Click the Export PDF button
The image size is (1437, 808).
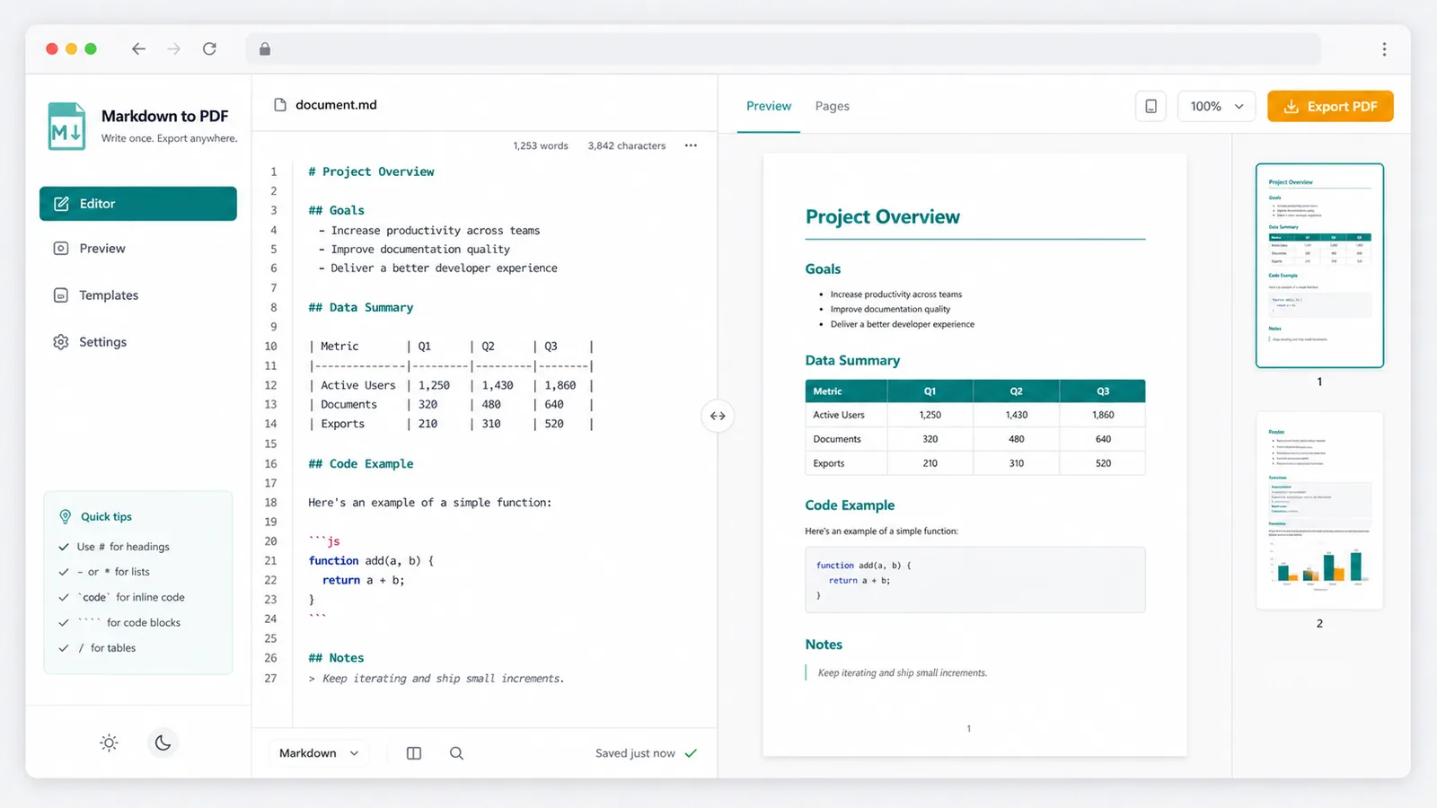(1330, 106)
